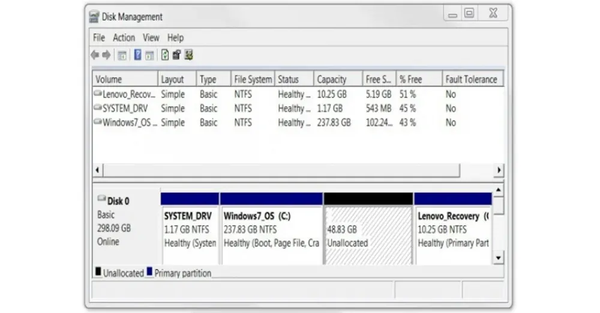Click the 43 % free cell
Viewport: 600px width, 313px height.
[x=407, y=122]
